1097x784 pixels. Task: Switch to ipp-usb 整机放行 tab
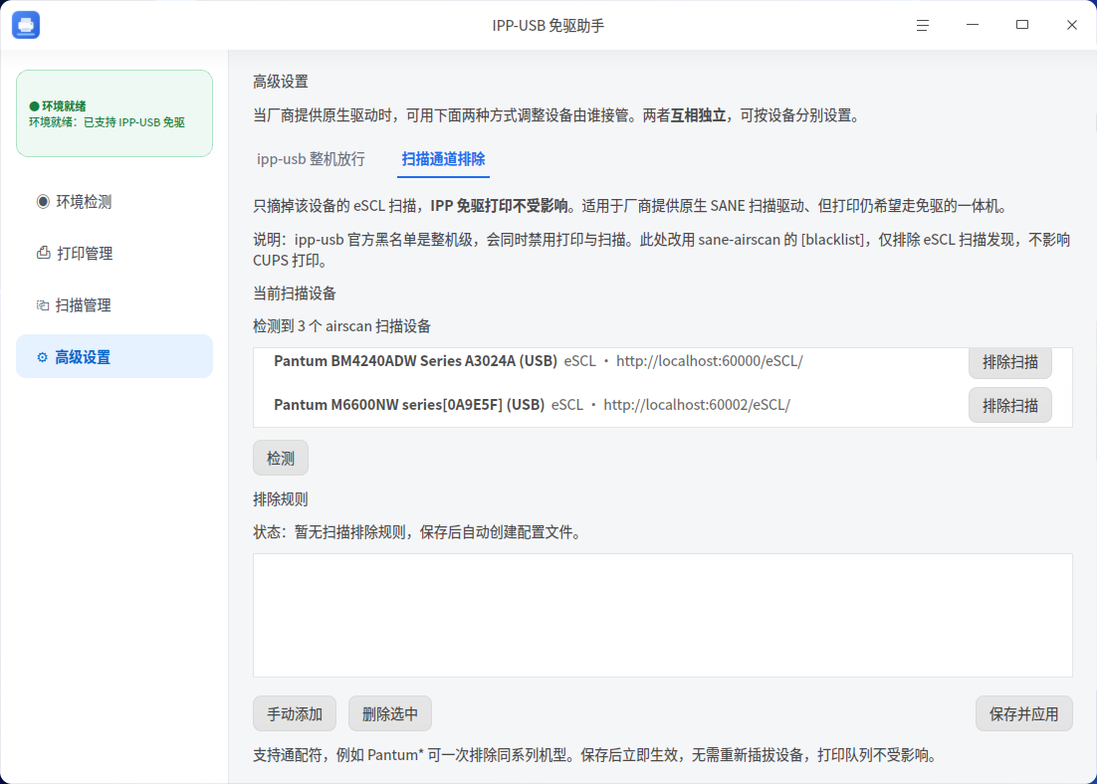pos(311,159)
